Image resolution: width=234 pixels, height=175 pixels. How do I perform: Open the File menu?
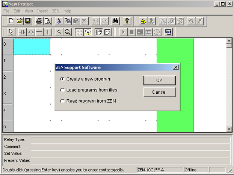6,11
